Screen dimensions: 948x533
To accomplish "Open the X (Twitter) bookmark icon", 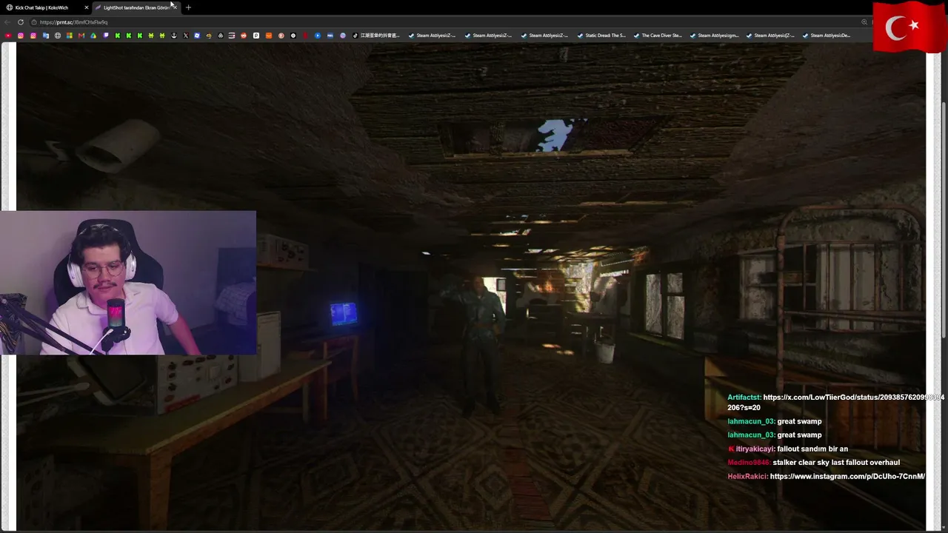I will 185,36.
